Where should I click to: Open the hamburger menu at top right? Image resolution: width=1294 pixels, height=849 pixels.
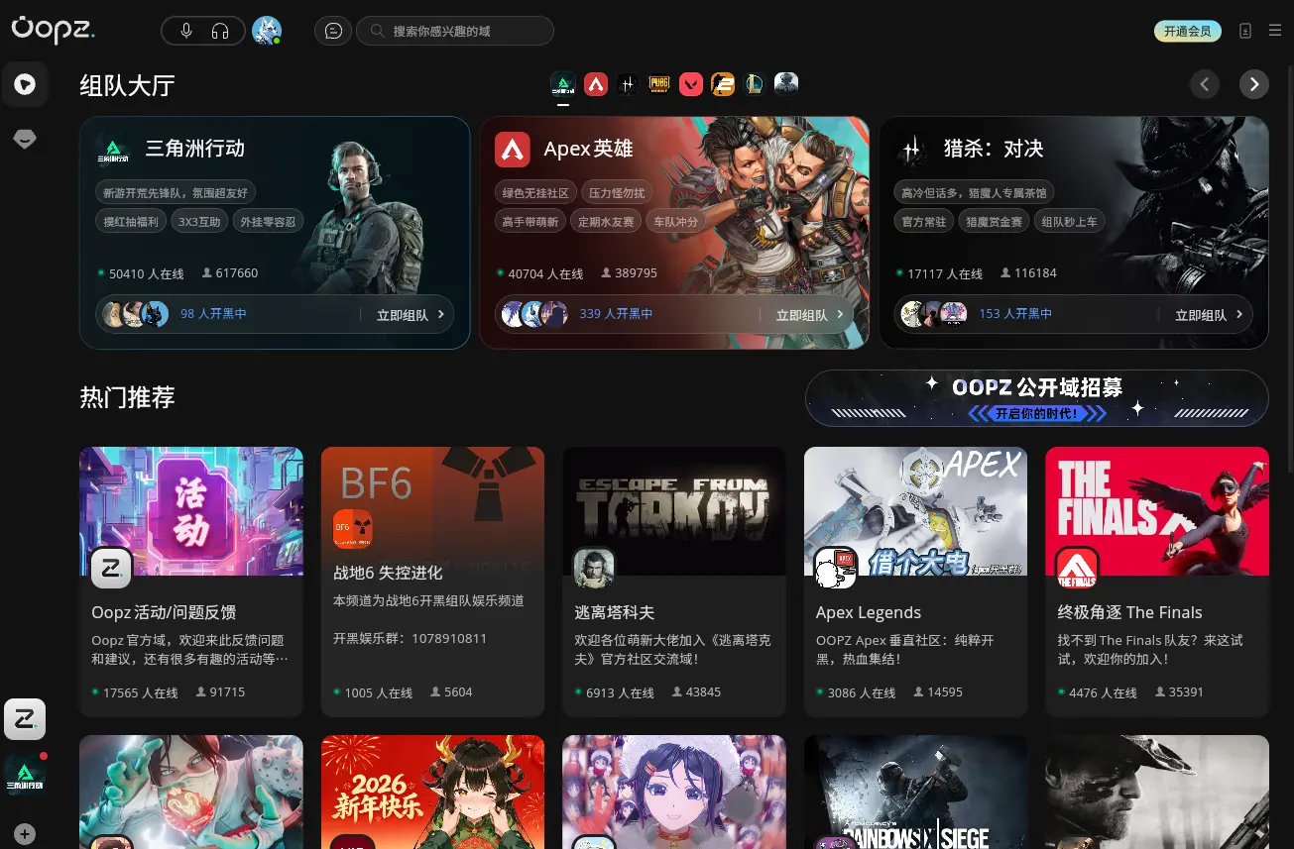[x=1275, y=30]
